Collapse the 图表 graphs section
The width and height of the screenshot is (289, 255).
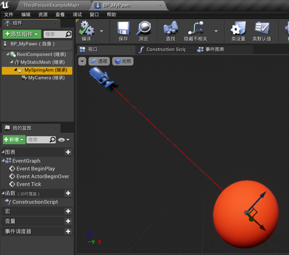3,152
